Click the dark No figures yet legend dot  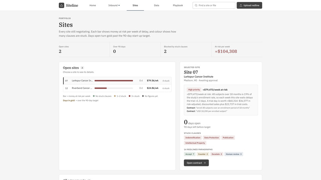143,96
